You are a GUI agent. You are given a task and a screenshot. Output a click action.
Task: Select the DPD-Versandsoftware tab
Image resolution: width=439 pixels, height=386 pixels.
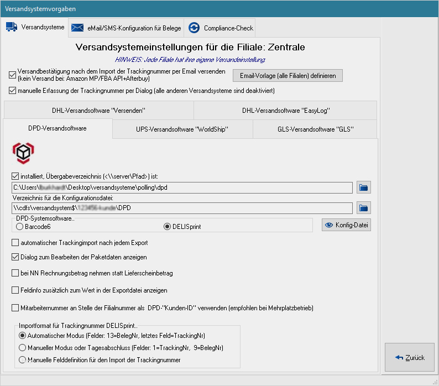(58, 128)
